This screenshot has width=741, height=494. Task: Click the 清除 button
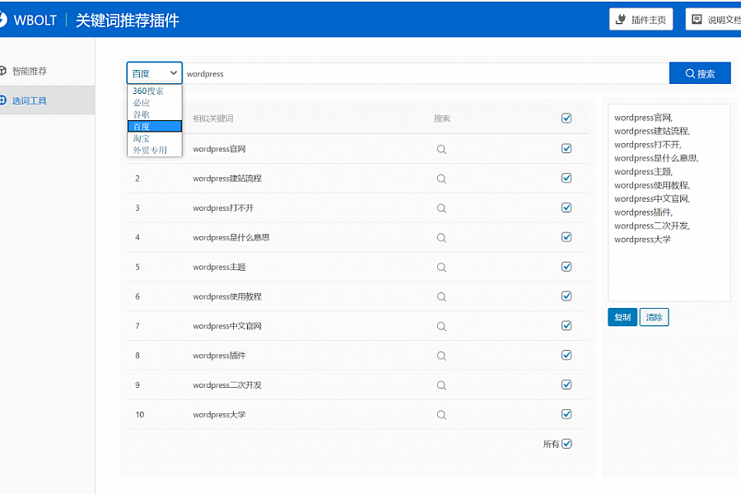coord(654,317)
